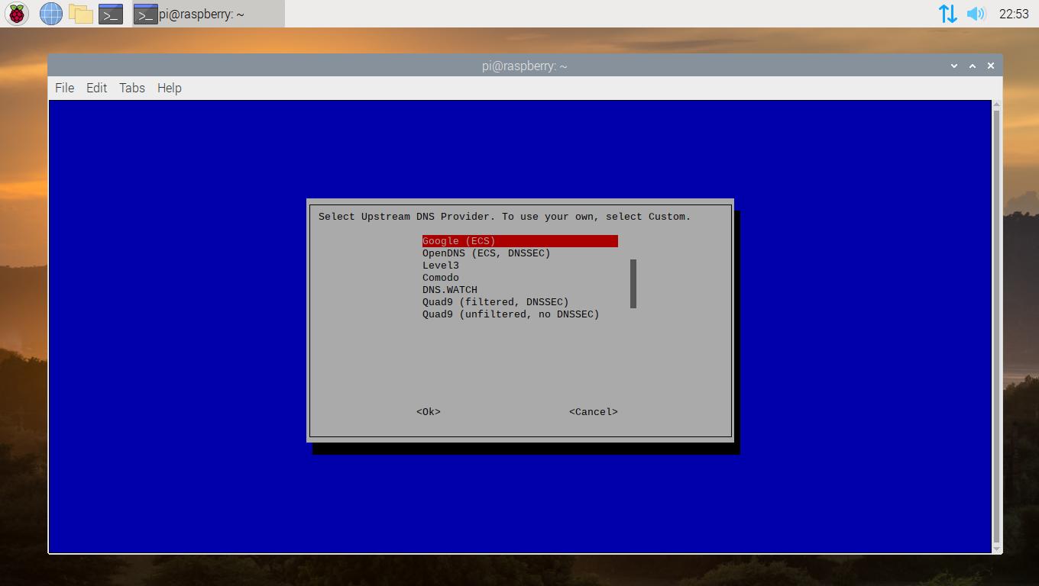The width and height of the screenshot is (1039, 586).
Task: Open the Help menu
Action: pyautogui.click(x=169, y=88)
